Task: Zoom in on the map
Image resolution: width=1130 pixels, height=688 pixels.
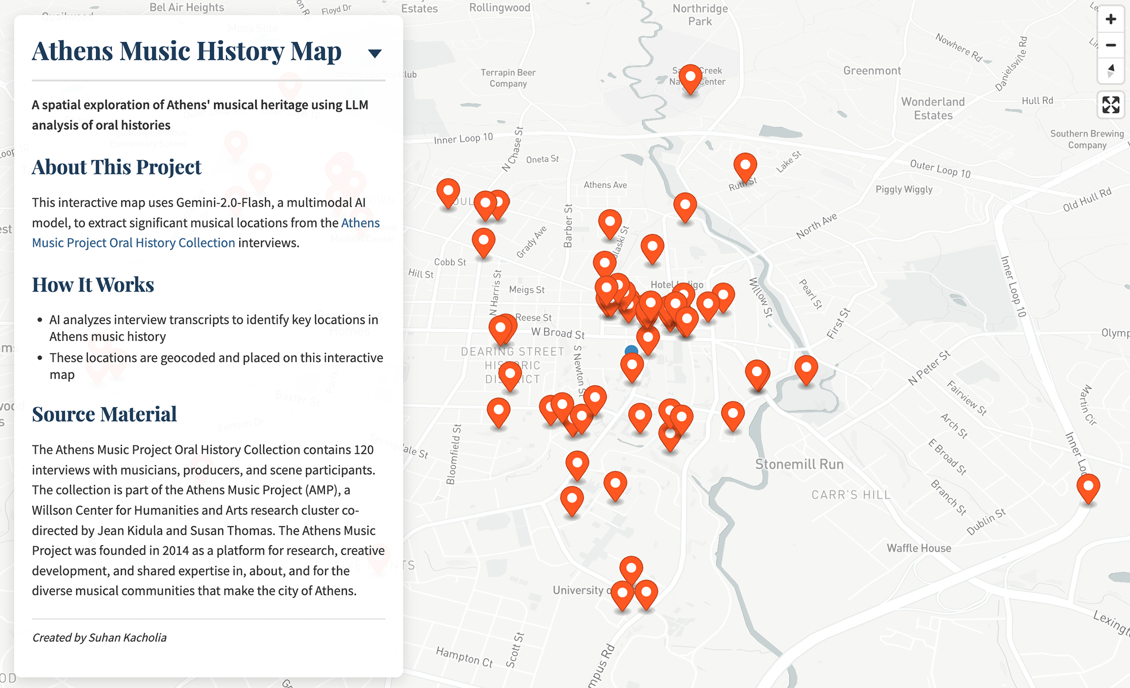Action: click(x=1110, y=20)
